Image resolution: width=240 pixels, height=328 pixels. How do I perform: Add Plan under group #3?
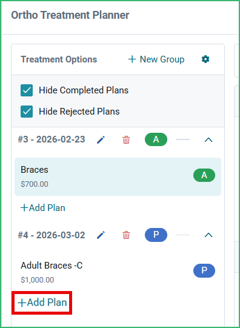(42, 208)
